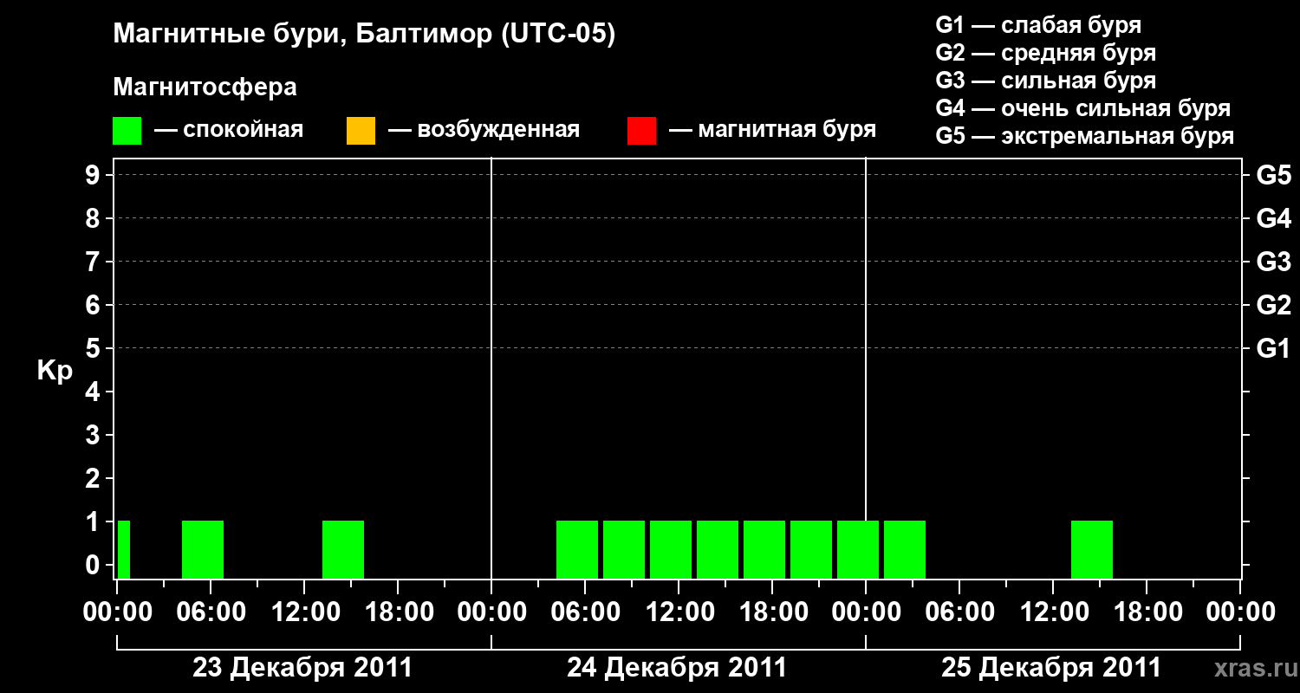Click the 'G5 — экстремальная буря' legend line
The image size is (1300, 693).
coord(1085,136)
